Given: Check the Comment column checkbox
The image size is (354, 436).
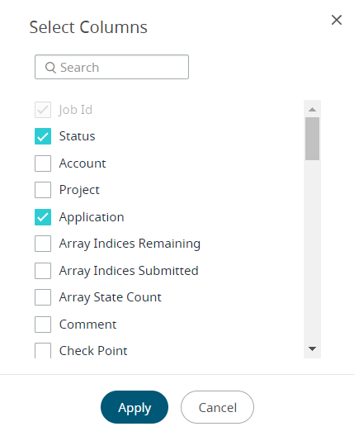Looking at the screenshot, I should pyautogui.click(x=43, y=325).
